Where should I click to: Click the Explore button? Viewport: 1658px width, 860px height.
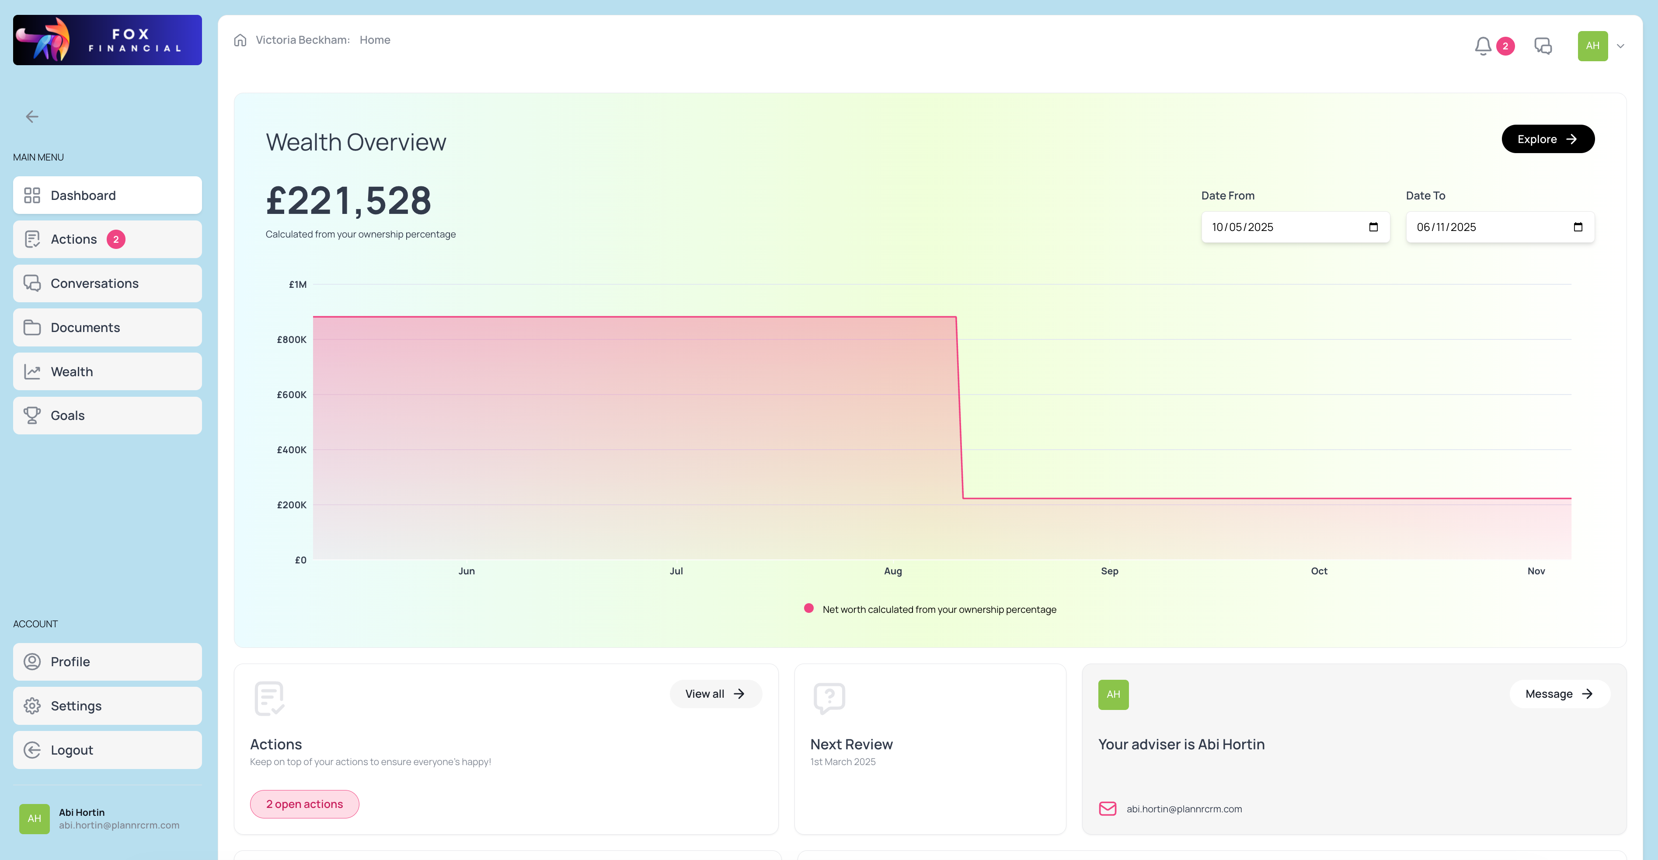1547,139
